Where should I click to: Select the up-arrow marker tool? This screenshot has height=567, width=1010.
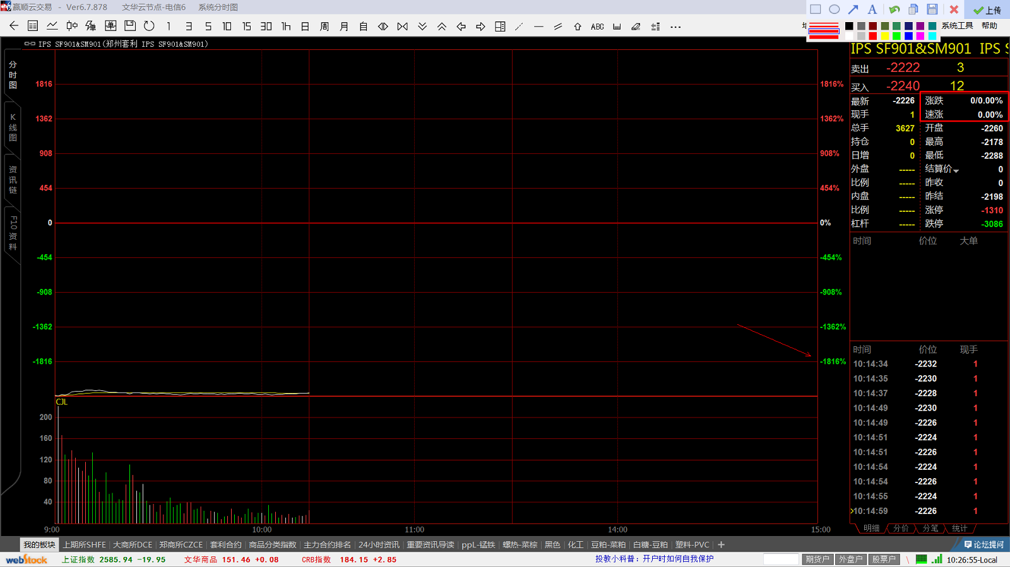click(x=578, y=26)
